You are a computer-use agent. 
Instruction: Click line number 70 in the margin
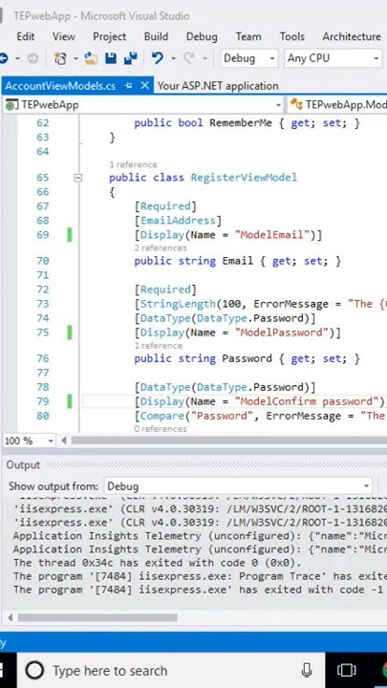[43, 261]
